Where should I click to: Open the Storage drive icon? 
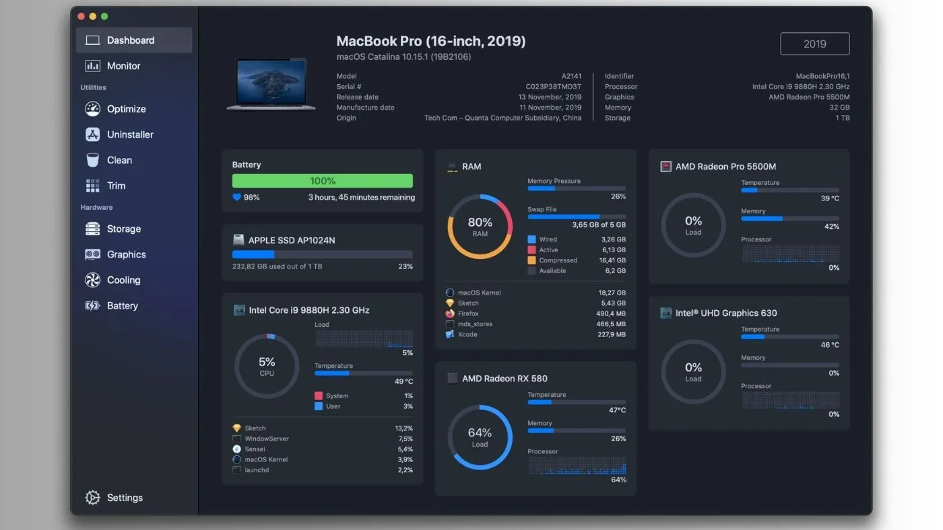coord(92,229)
